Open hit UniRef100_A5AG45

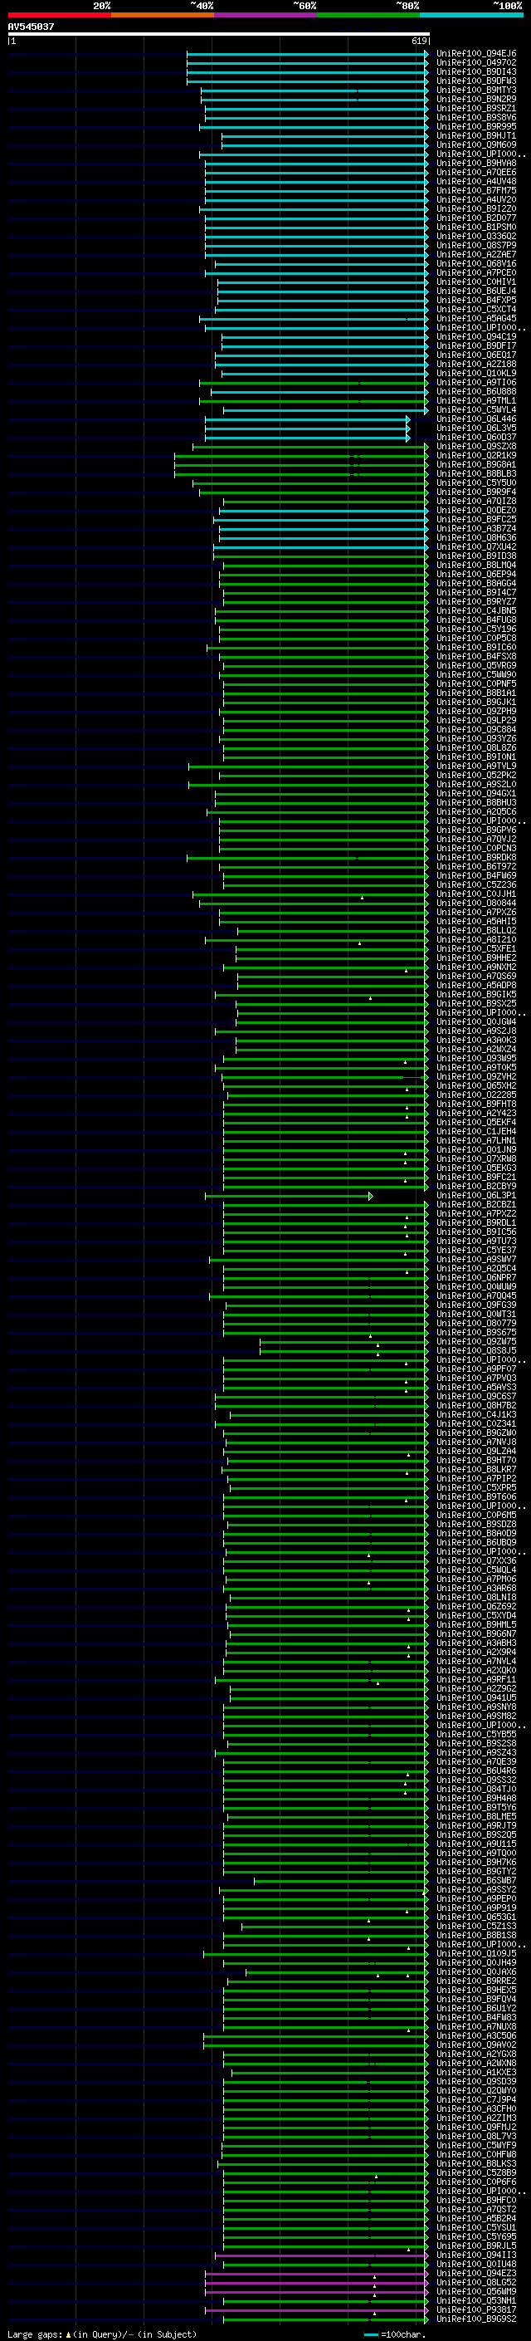(x=475, y=318)
